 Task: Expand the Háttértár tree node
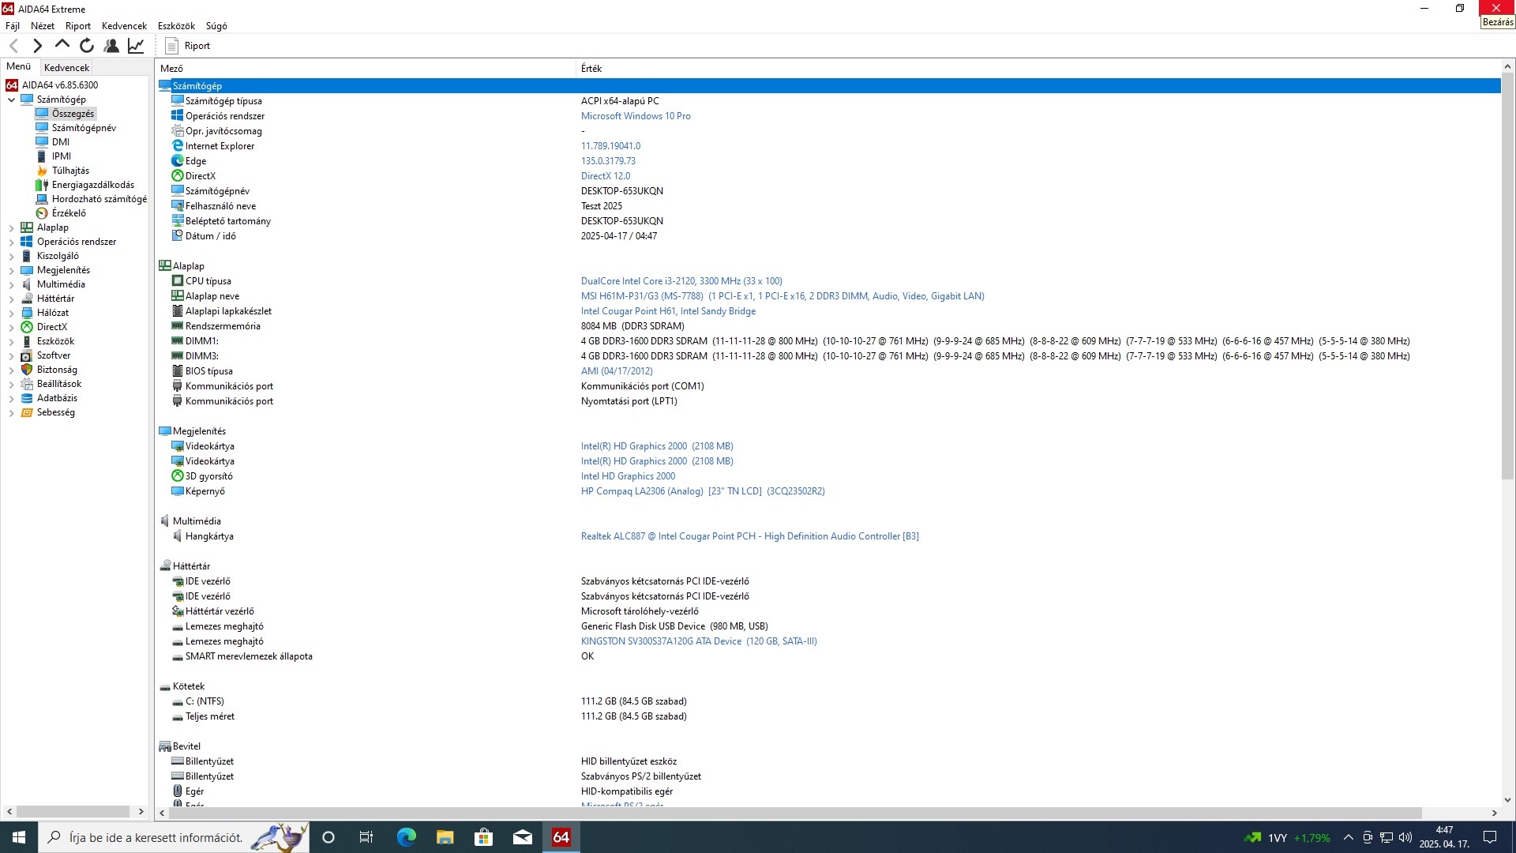point(11,299)
